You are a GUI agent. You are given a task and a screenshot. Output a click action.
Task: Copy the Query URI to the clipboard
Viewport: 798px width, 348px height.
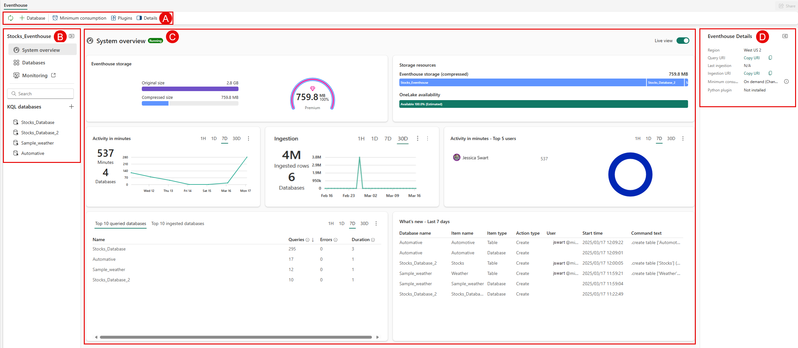pos(770,58)
